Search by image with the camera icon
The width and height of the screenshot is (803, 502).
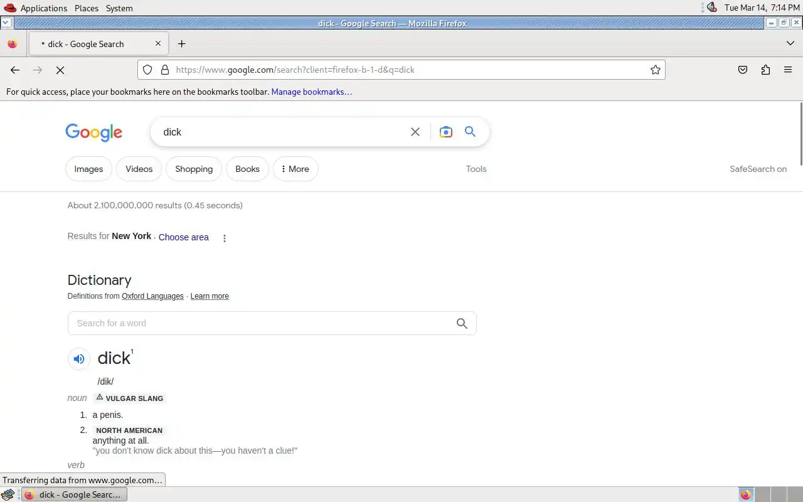[x=446, y=132]
